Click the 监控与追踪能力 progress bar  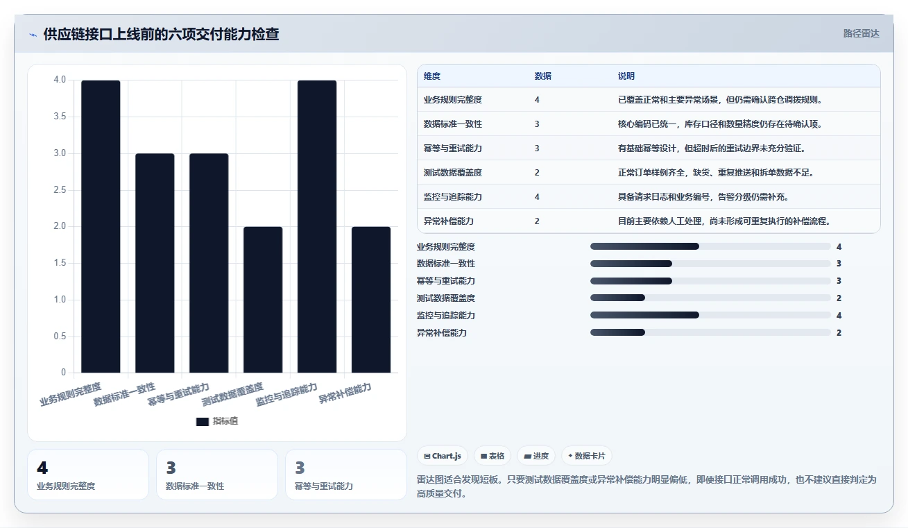pyautogui.click(x=710, y=316)
